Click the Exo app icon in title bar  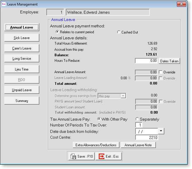tap(4, 4)
